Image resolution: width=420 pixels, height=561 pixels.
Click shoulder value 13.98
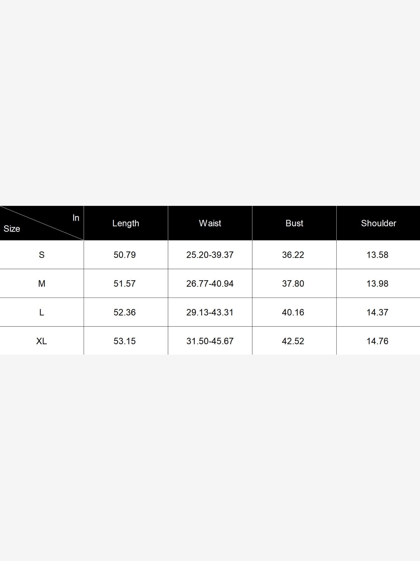click(x=377, y=284)
